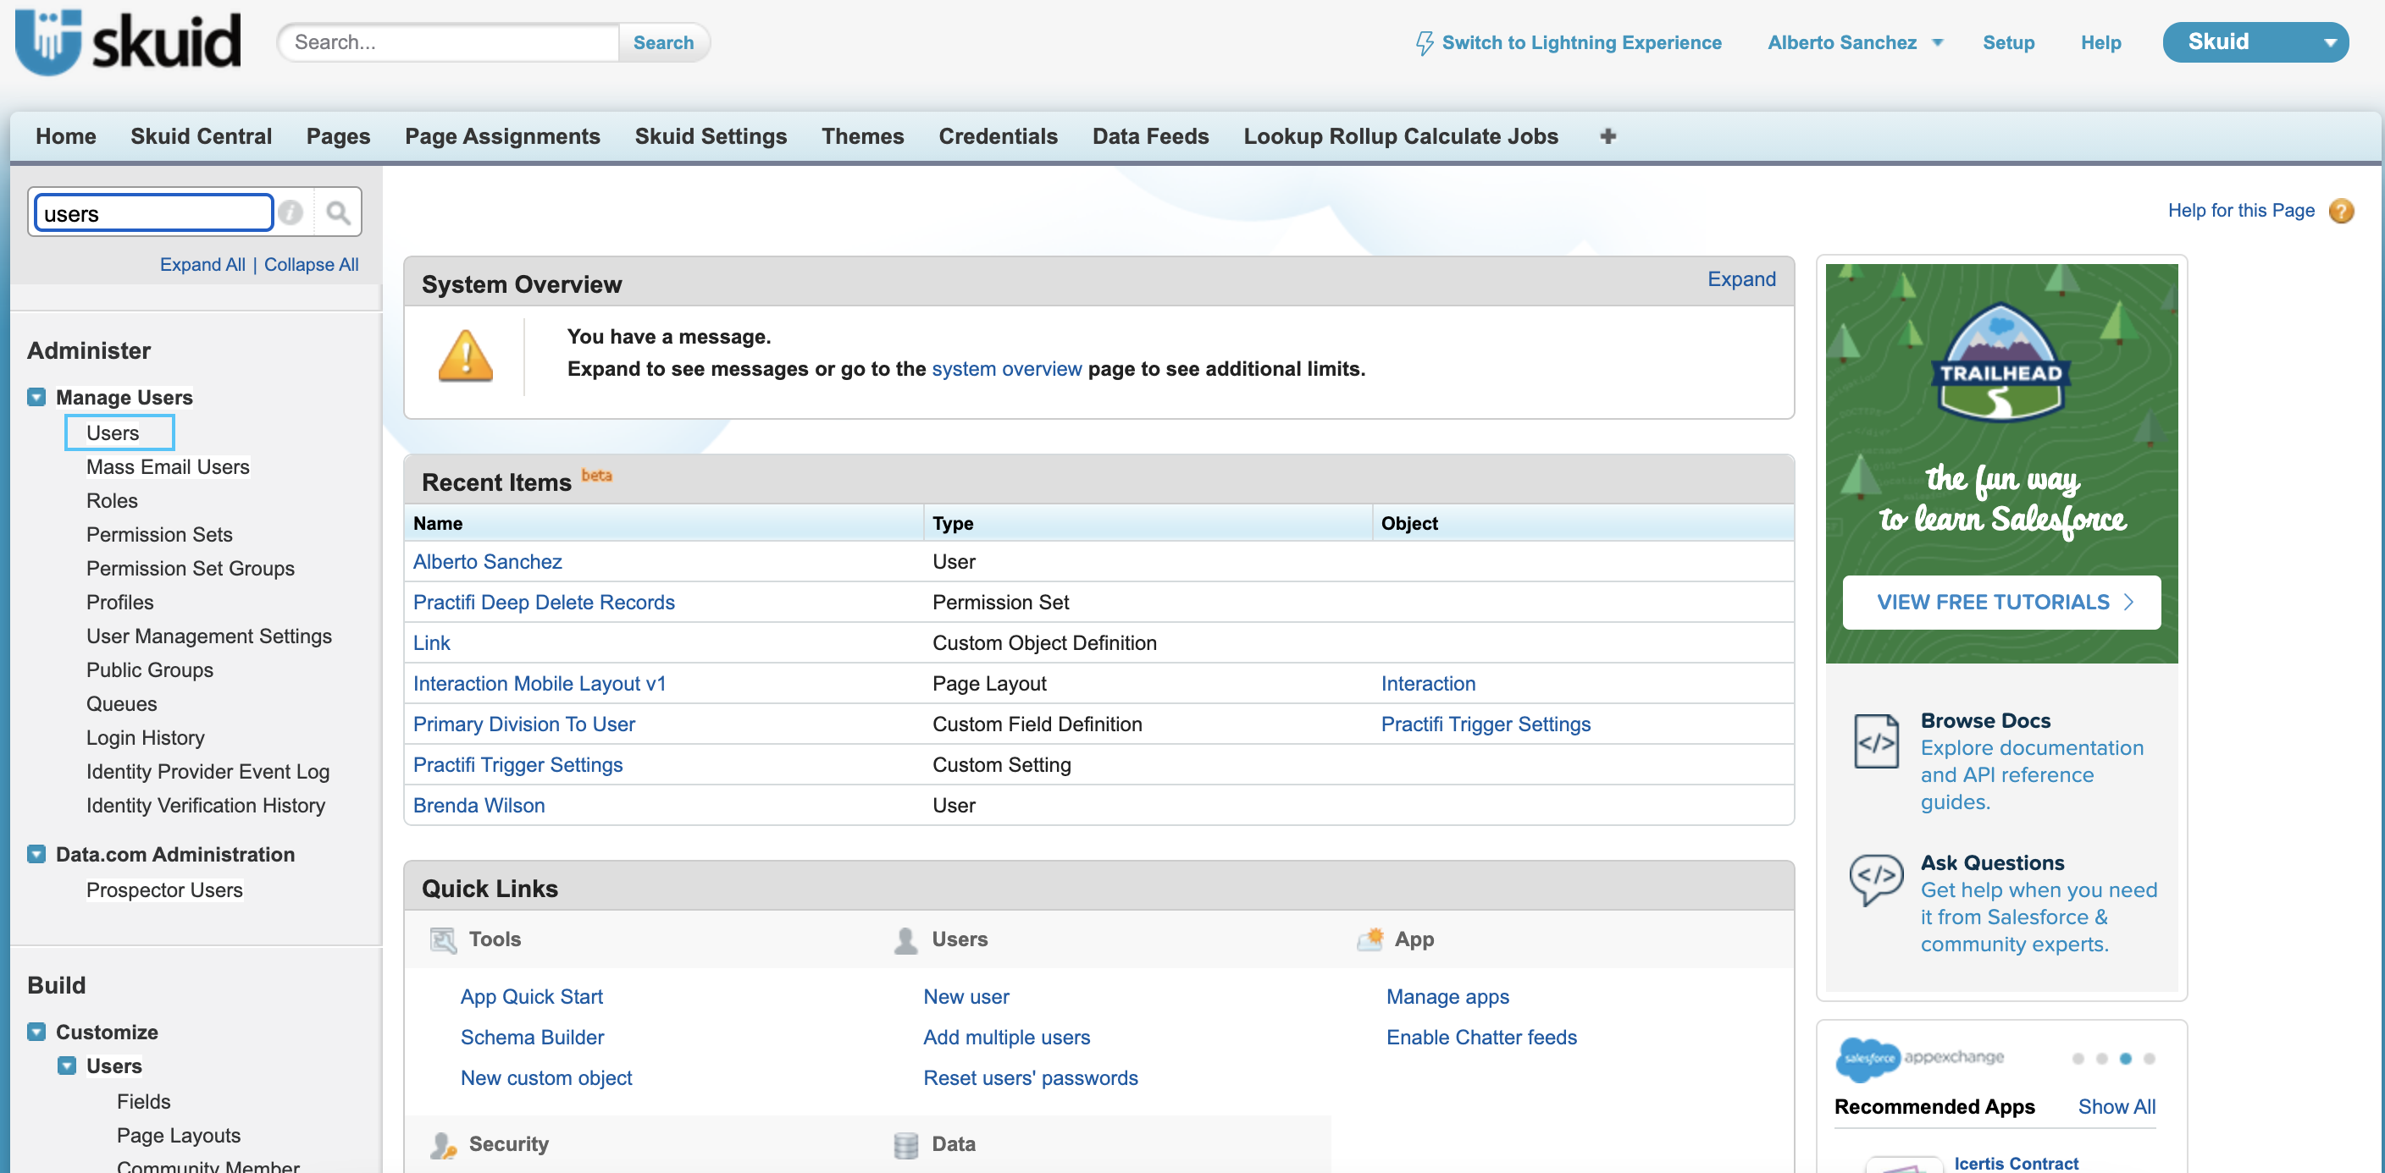This screenshot has height=1173, width=2385.
Task: Open Profiles in sidebar
Action: (119, 603)
